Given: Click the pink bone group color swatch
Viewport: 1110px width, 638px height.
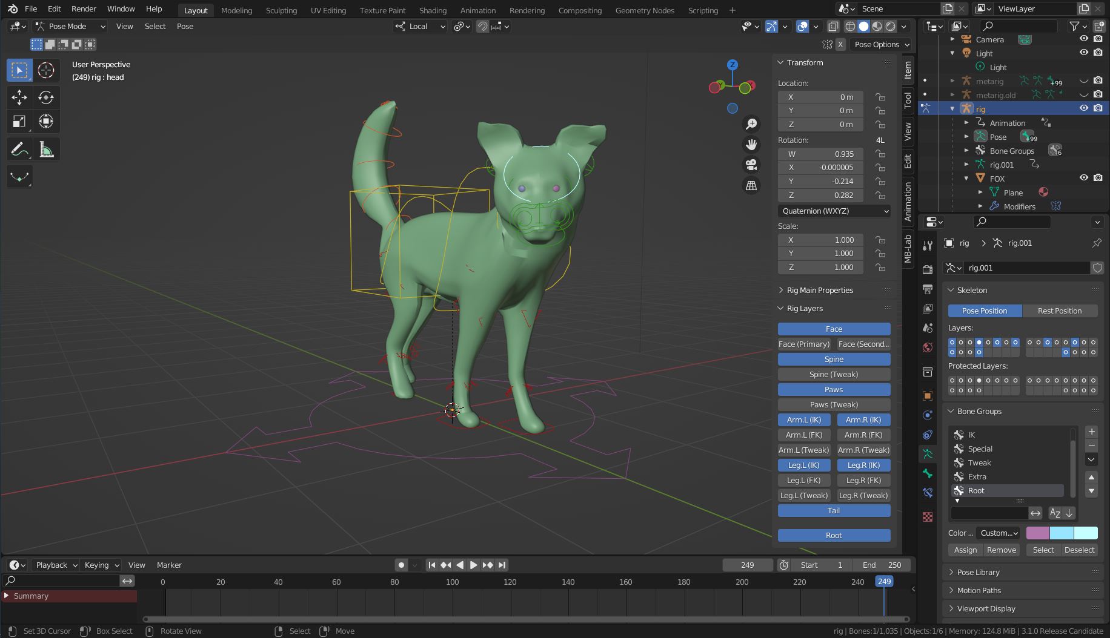Looking at the screenshot, I should (x=1038, y=533).
